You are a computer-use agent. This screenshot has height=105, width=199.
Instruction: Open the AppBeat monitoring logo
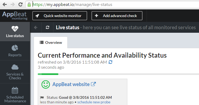[x=15, y=15]
